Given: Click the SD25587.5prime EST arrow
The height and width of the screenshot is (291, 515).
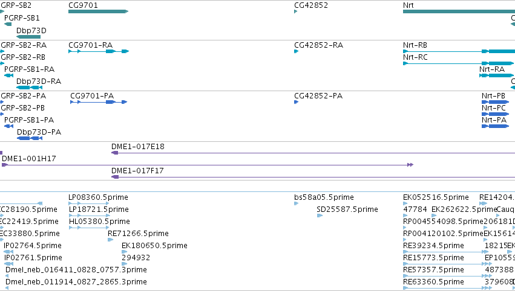Looking at the screenshot, I should pyautogui.click(x=320, y=216).
